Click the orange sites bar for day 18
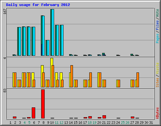 click(x=91, y=80)
